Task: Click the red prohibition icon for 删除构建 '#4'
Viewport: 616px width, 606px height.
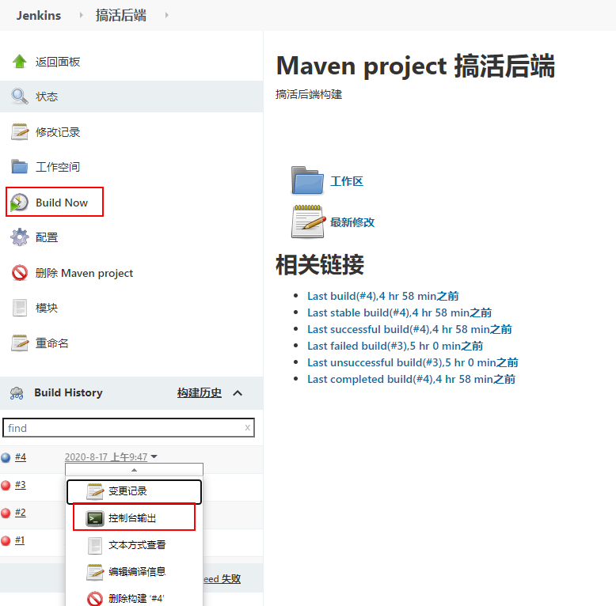Action: pos(95,599)
